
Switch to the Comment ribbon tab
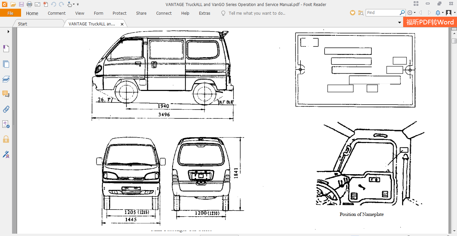tap(56, 13)
